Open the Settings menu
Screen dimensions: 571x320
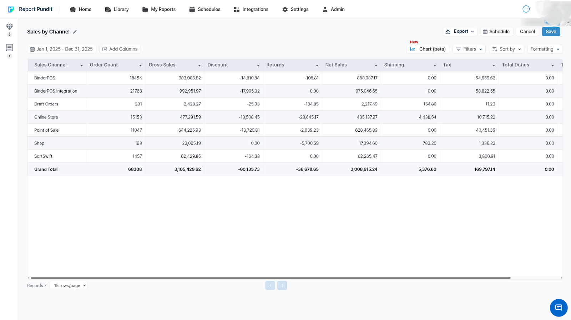pyautogui.click(x=295, y=9)
